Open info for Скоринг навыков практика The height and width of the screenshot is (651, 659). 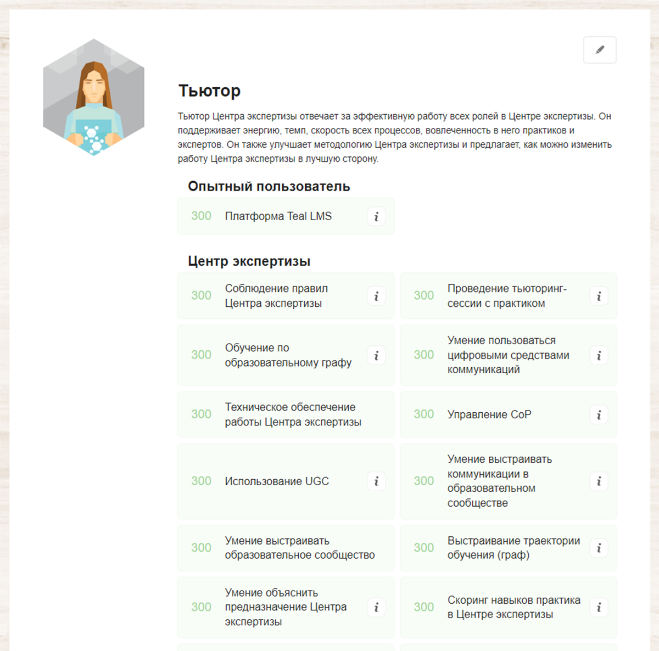(x=599, y=607)
